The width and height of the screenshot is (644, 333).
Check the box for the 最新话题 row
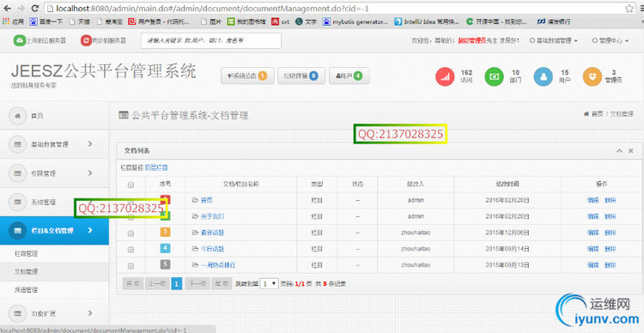(131, 233)
